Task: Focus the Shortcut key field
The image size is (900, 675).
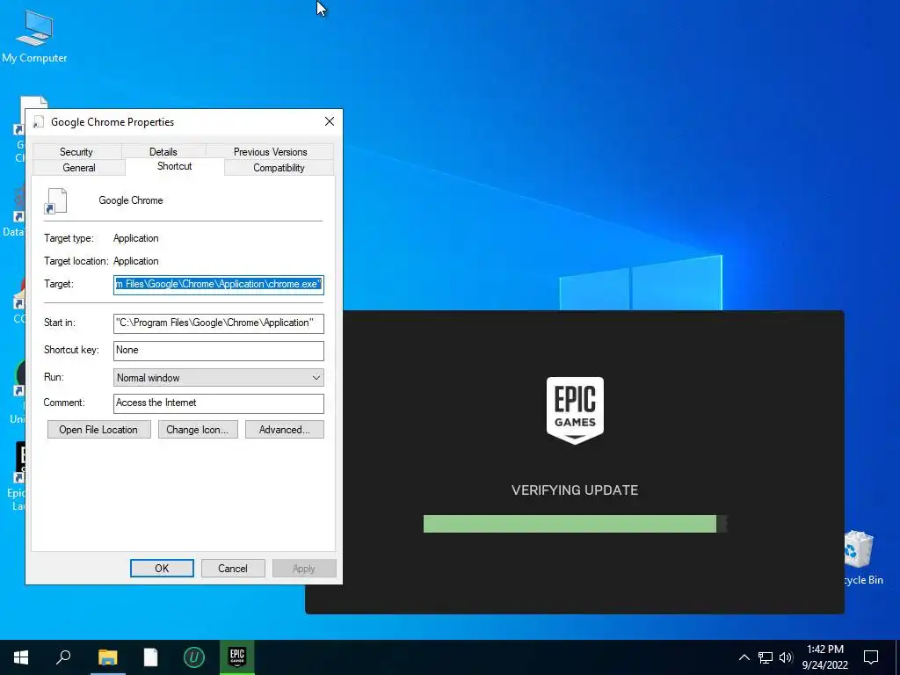Action: (x=219, y=351)
